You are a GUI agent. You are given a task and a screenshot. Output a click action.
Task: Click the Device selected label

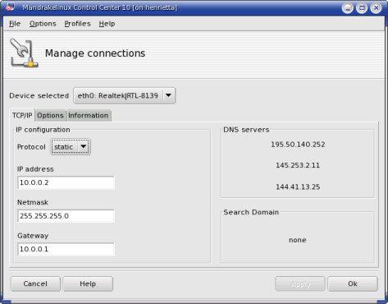click(39, 95)
